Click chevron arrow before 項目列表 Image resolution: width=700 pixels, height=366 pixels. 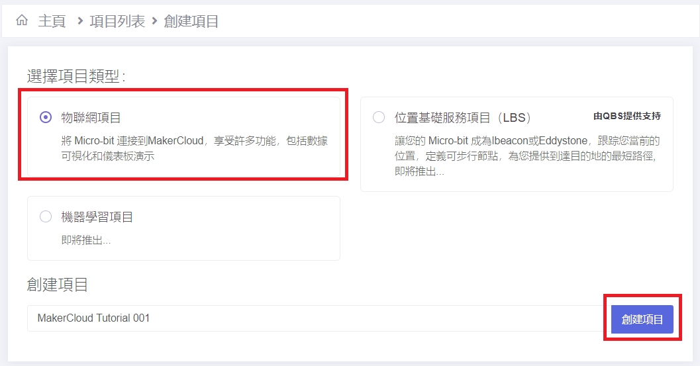point(80,21)
